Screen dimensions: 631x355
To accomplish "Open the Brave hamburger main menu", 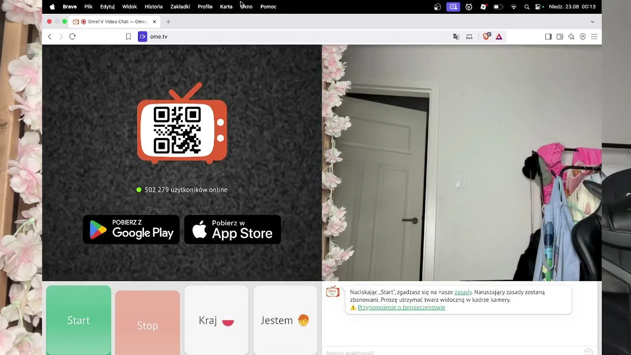I will point(594,36).
